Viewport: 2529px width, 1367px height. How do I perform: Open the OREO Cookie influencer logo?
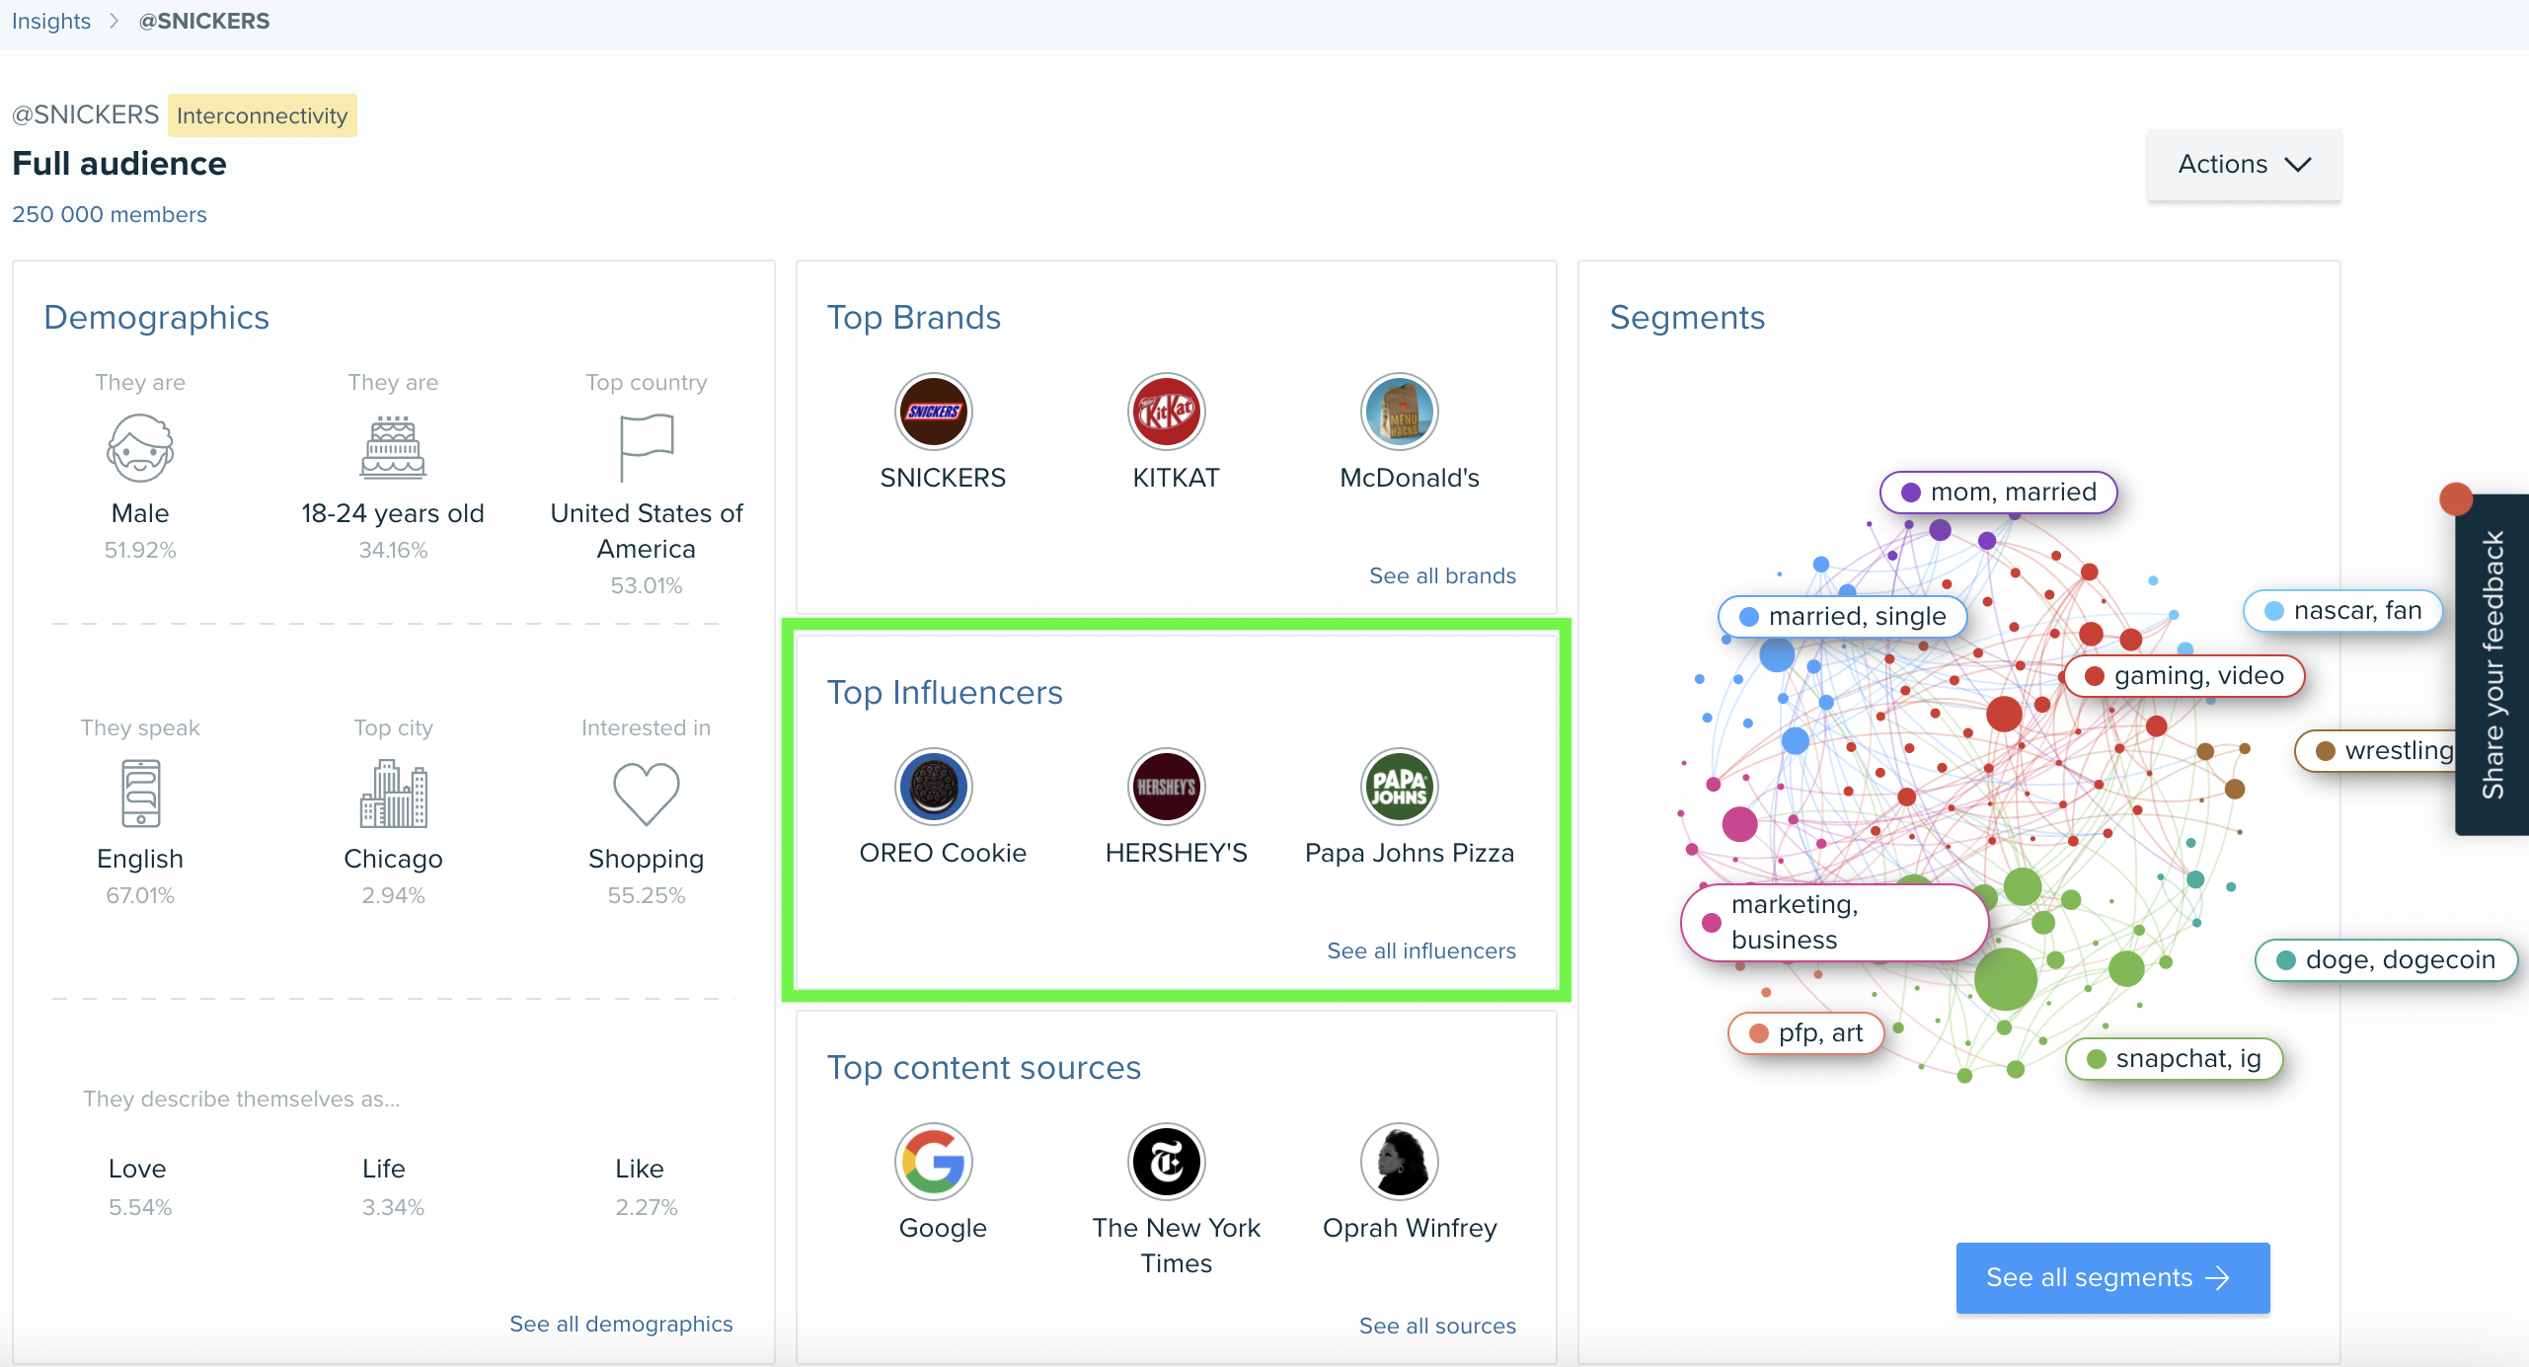pos(933,787)
